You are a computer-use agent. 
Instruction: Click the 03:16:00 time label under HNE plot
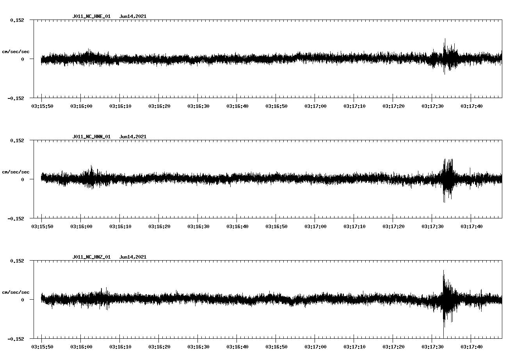pos(81,106)
